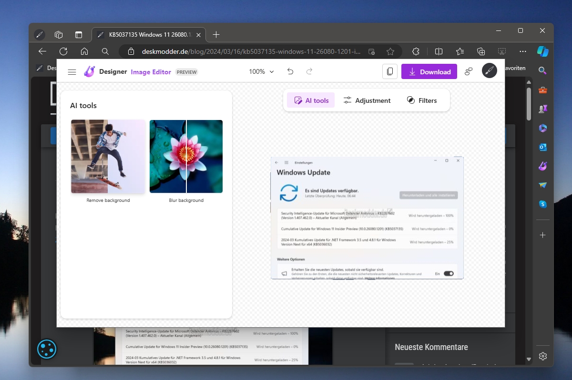Click the "Neueste Kommentare" heading on the page
This screenshot has height=380, width=572.
tap(431, 347)
